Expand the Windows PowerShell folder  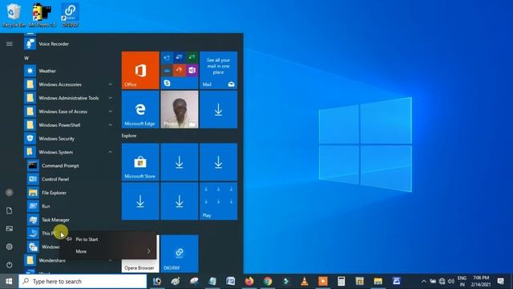pyautogui.click(x=69, y=125)
